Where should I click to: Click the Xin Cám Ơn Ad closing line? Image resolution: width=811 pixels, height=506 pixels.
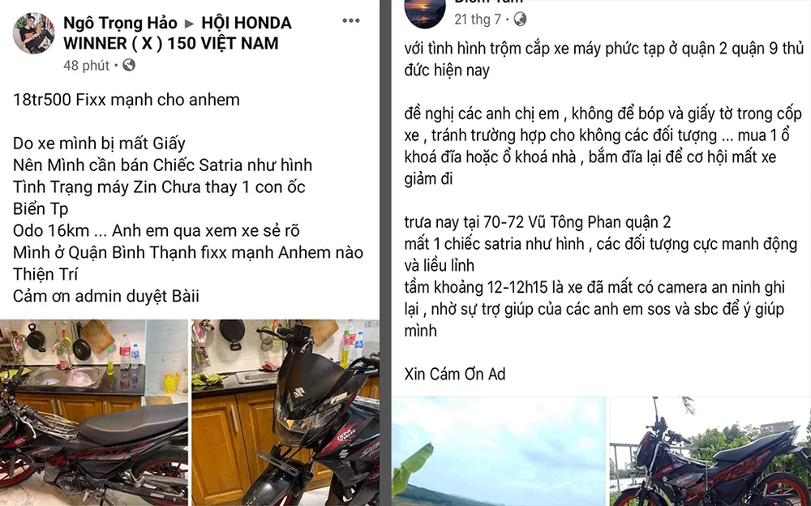click(455, 374)
